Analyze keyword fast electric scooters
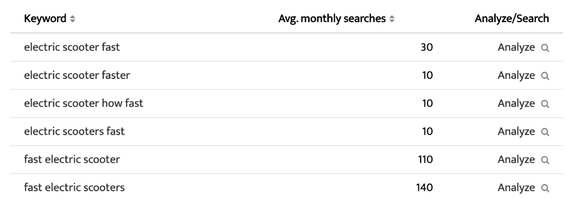Screen dimensions: 566x203 point(516,188)
